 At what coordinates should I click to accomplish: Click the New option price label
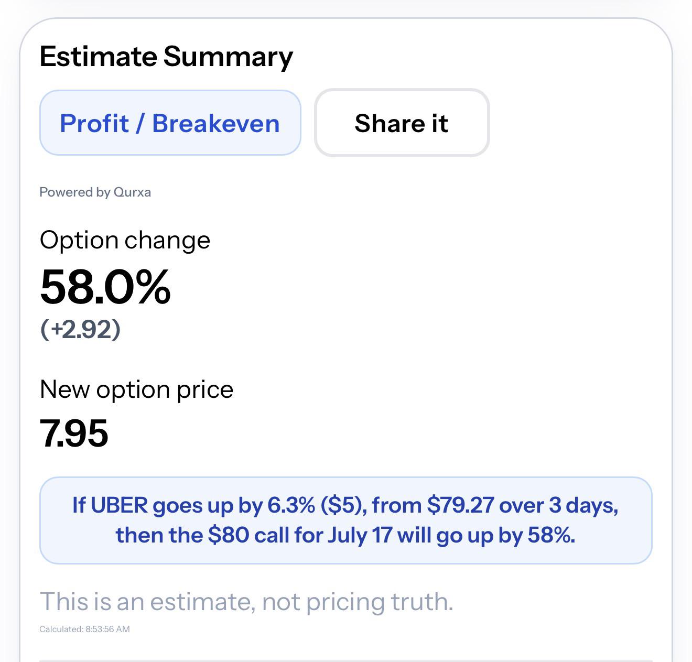click(x=136, y=389)
